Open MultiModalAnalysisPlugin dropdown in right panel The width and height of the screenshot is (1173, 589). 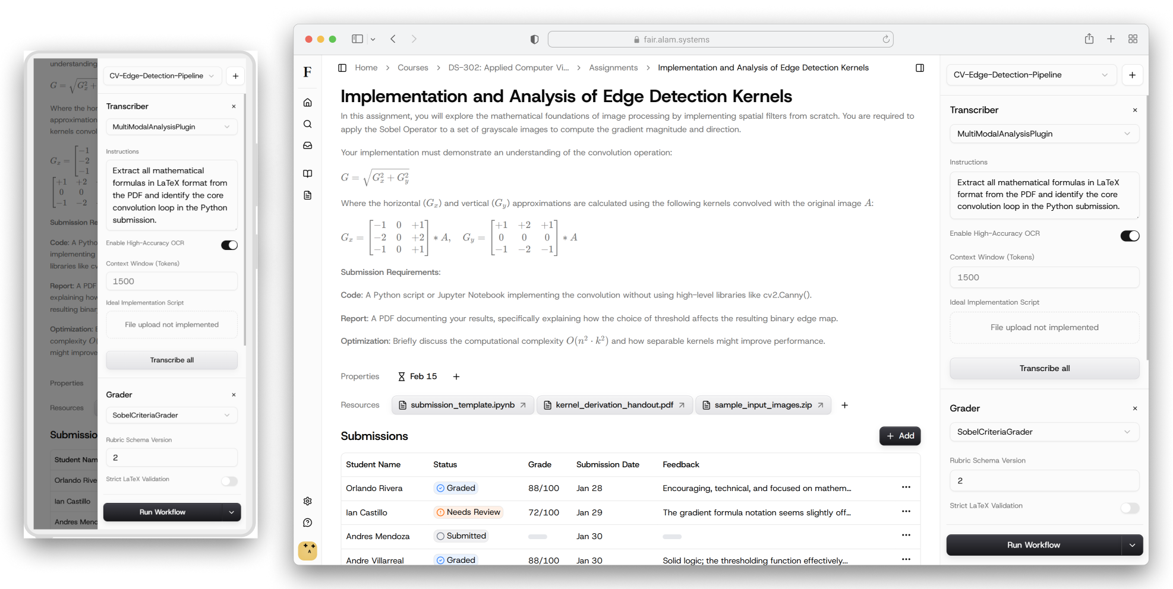coord(1043,134)
